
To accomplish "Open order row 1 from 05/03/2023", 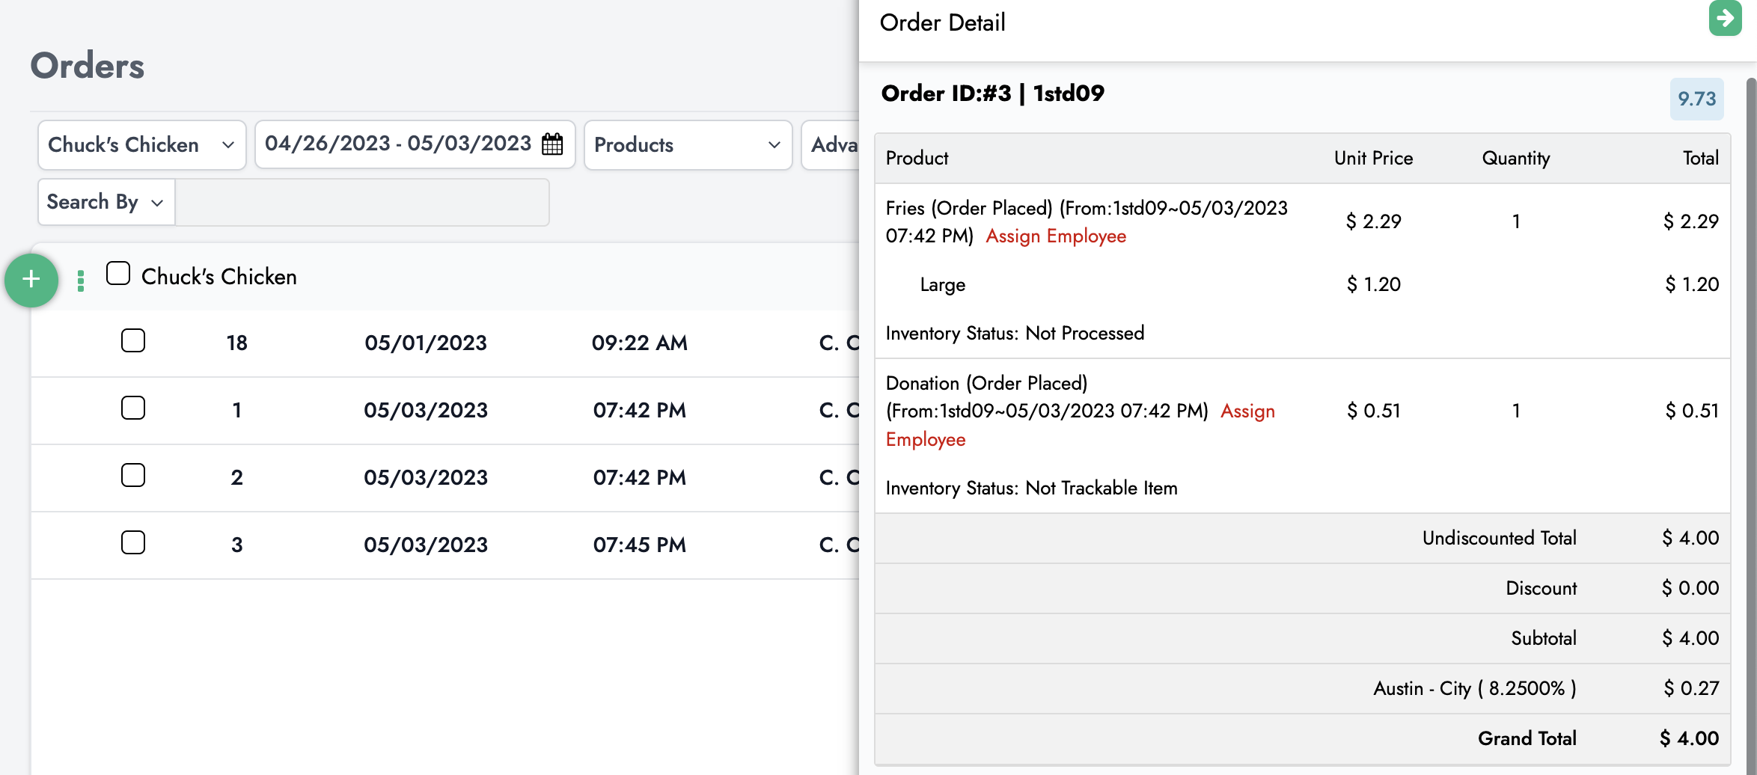I will pos(425,410).
